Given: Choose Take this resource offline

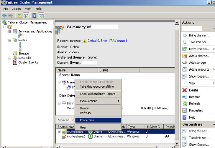Looking at the screenshot, I should [x=98, y=87].
